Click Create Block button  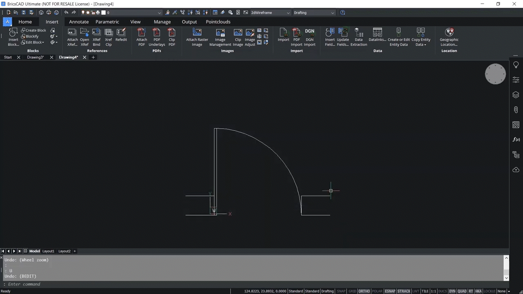[34, 30]
